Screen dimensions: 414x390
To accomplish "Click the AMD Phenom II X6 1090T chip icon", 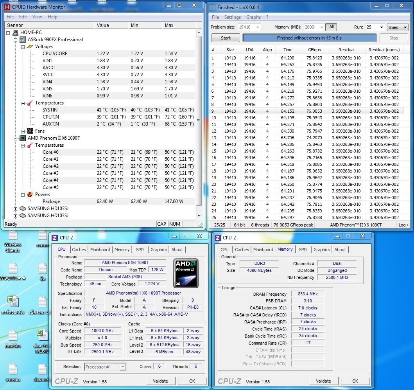I will 23,138.
